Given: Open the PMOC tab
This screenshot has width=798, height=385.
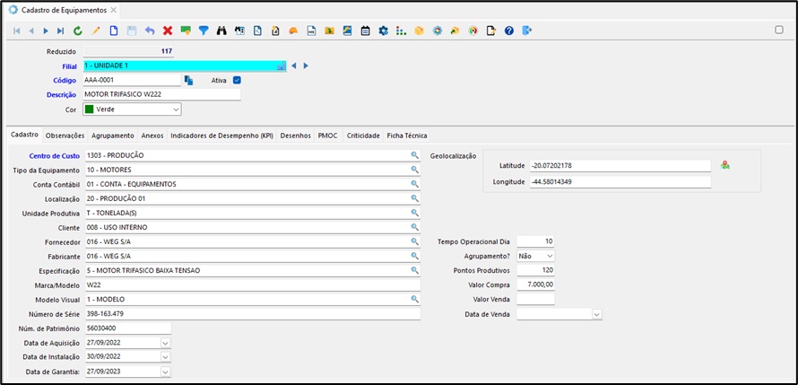Looking at the screenshot, I should click(328, 136).
